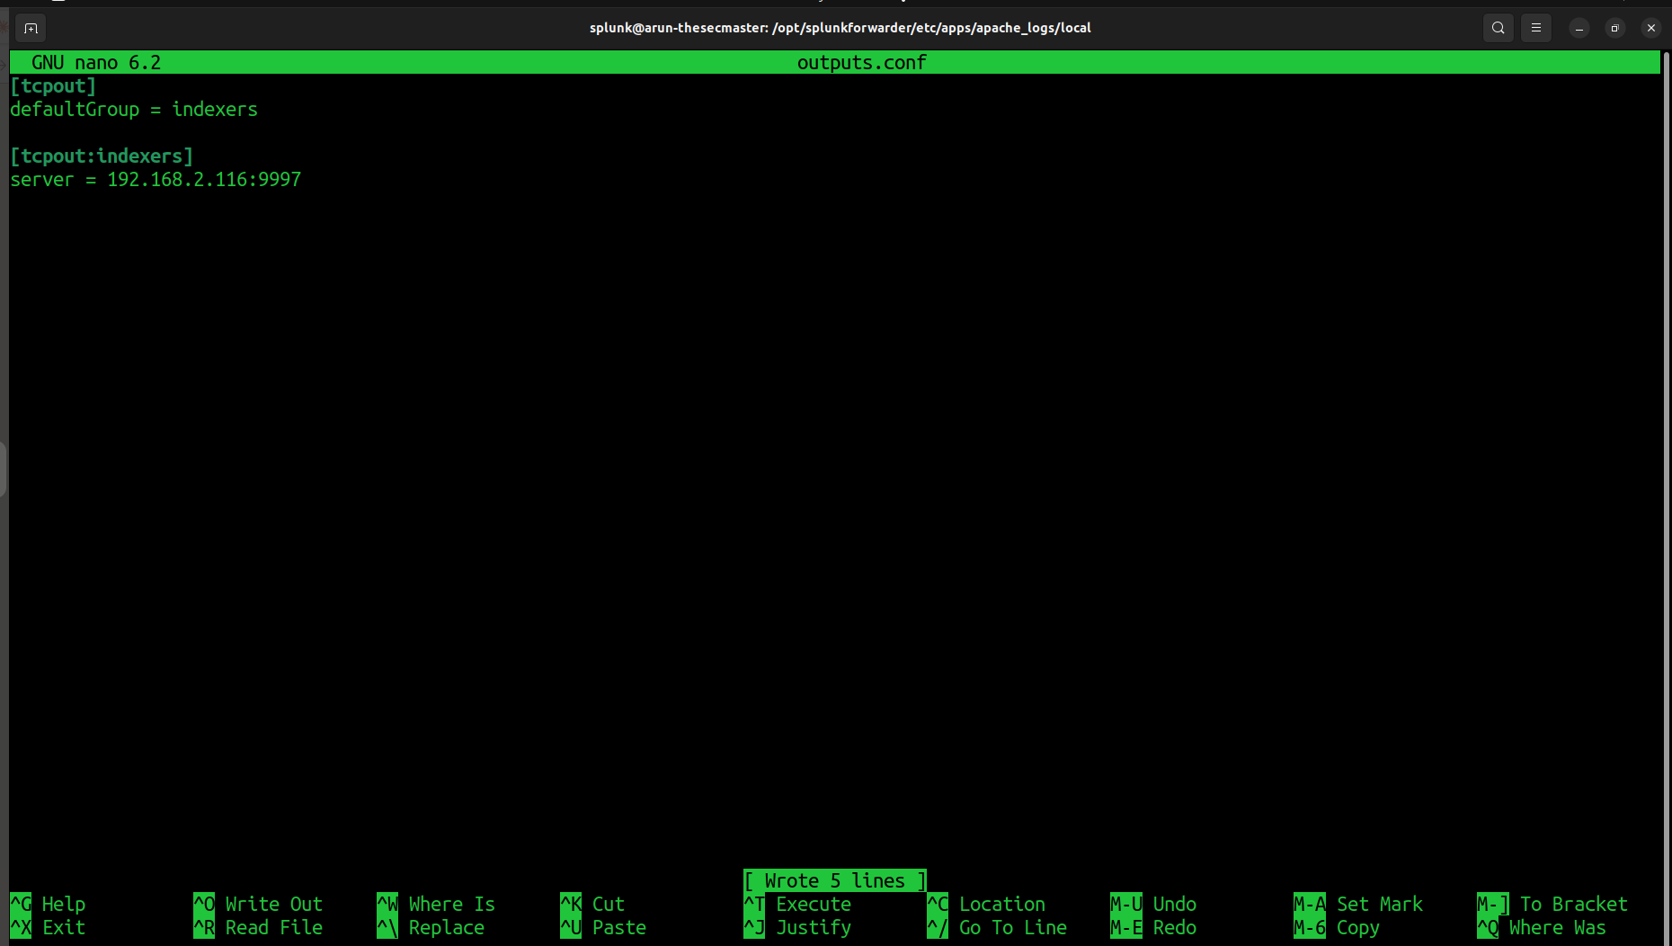Click the ^Q Where Was shortcut
Image resolution: width=1672 pixels, height=946 pixels.
[x=1542, y=928]
